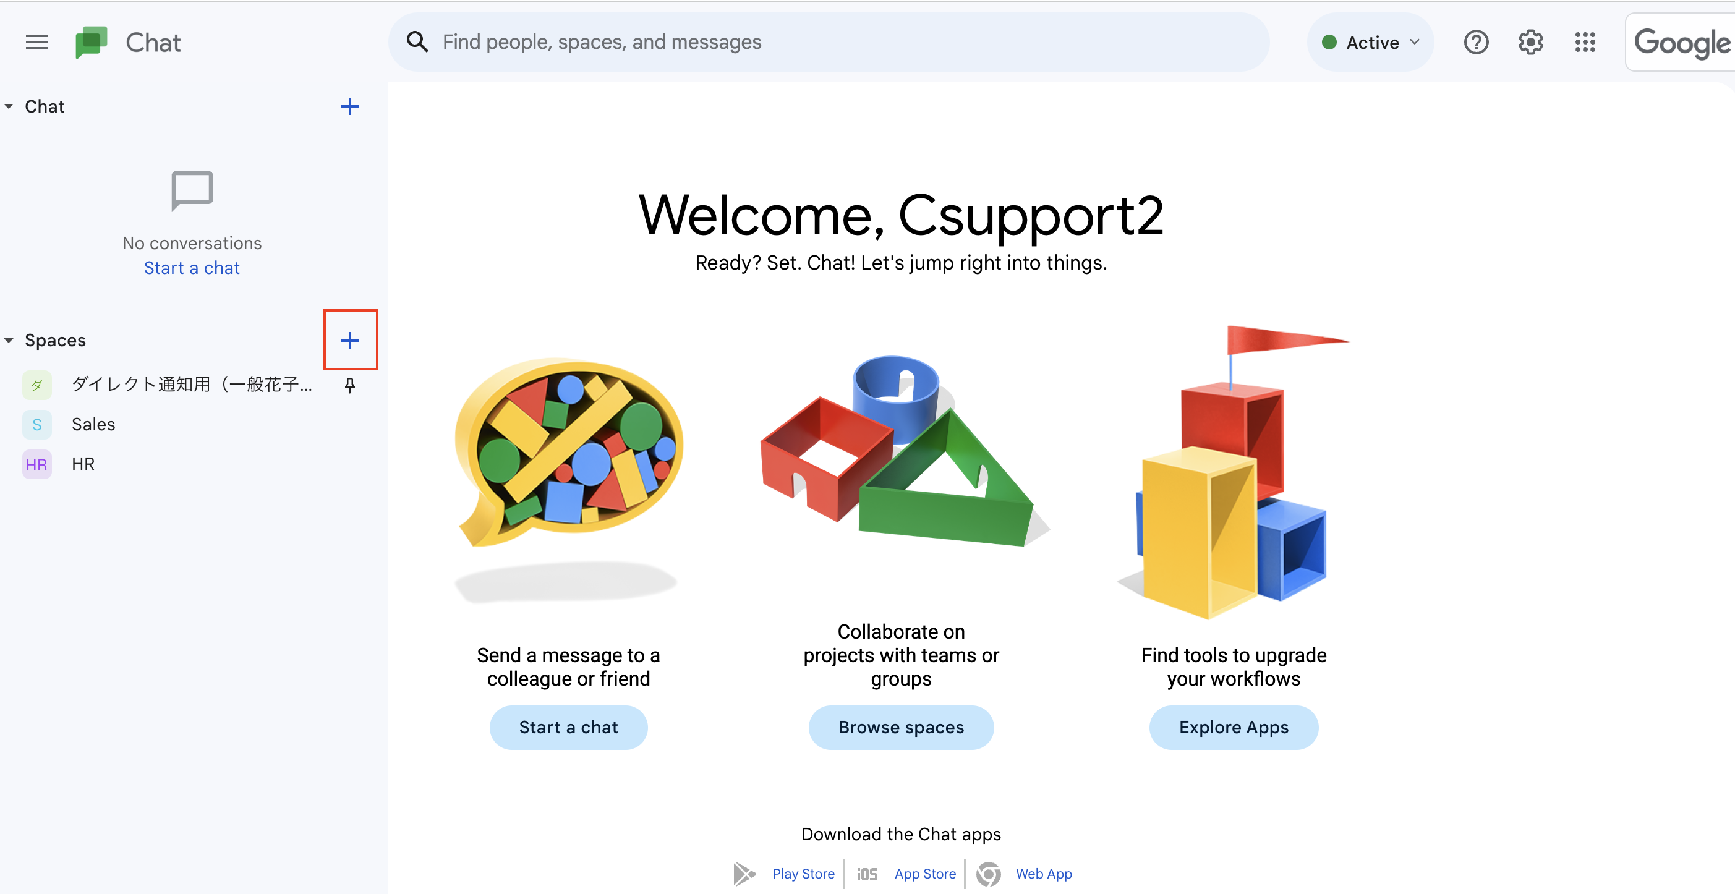Open the HR space

pos(83,464)
